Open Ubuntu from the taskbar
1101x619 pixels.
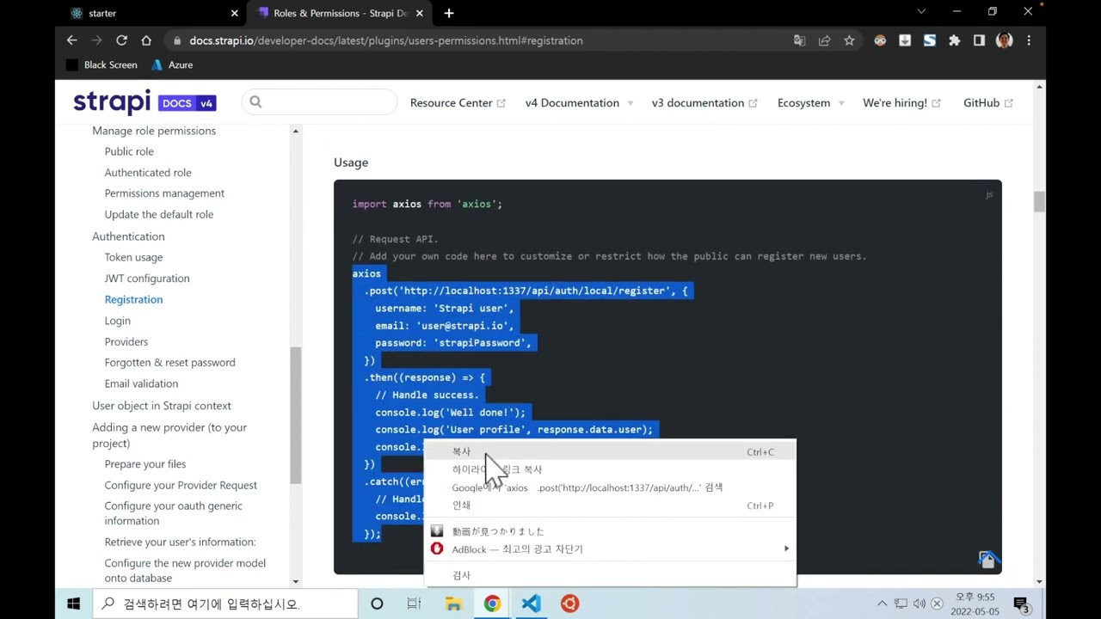click(x=569, y=604)
